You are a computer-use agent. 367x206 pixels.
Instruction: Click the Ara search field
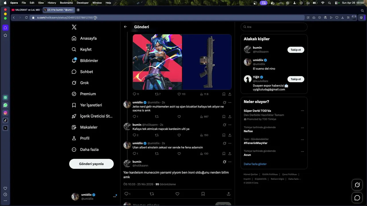pos(274,27)
